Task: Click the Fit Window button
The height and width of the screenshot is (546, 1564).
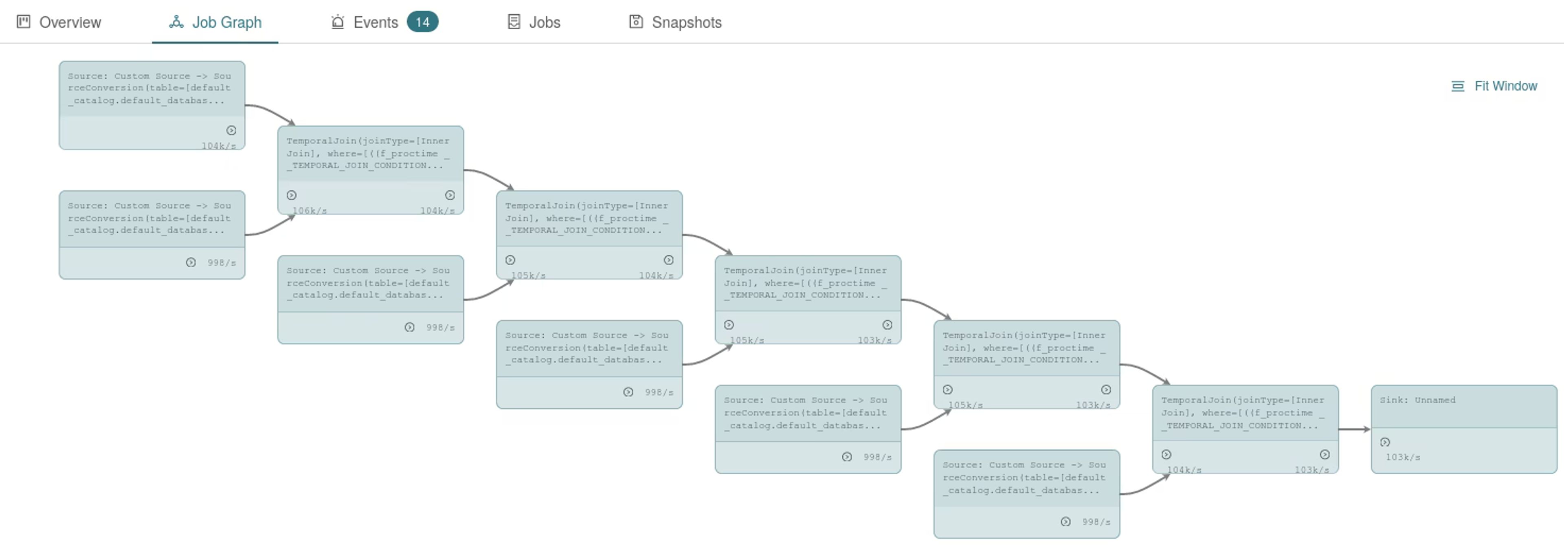Action: 1494,86
